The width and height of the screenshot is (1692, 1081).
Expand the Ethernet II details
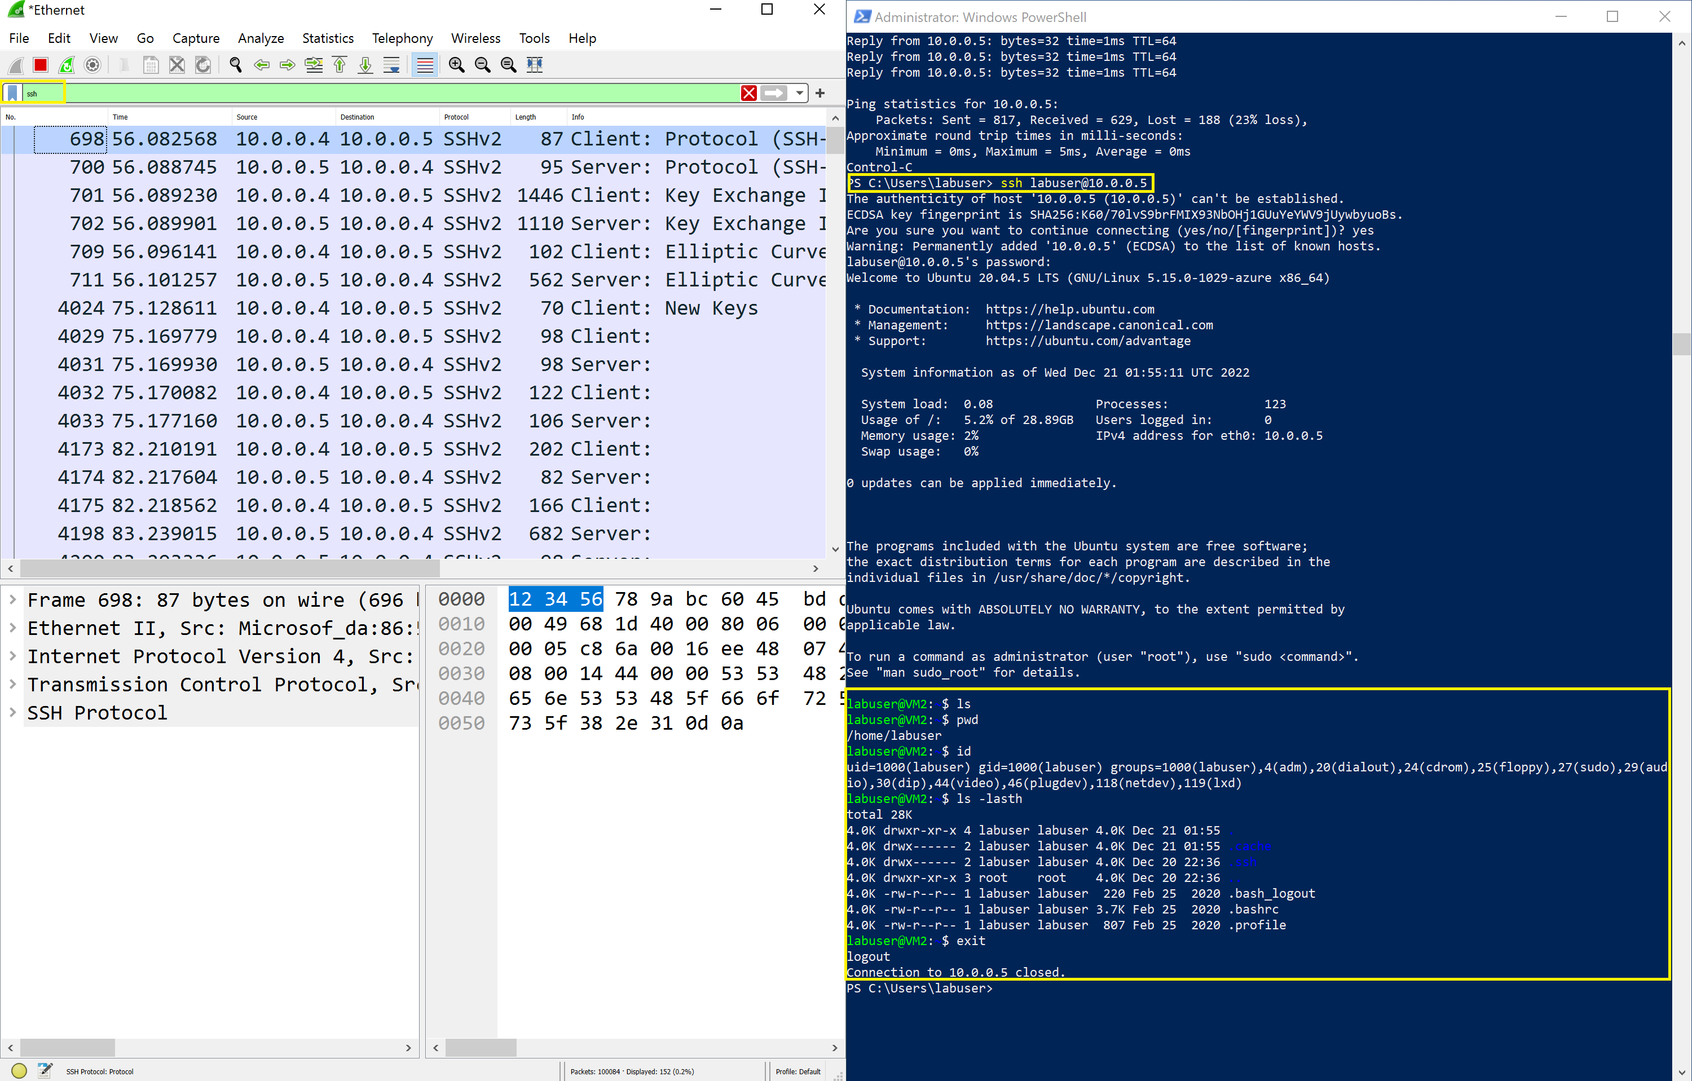12,629
